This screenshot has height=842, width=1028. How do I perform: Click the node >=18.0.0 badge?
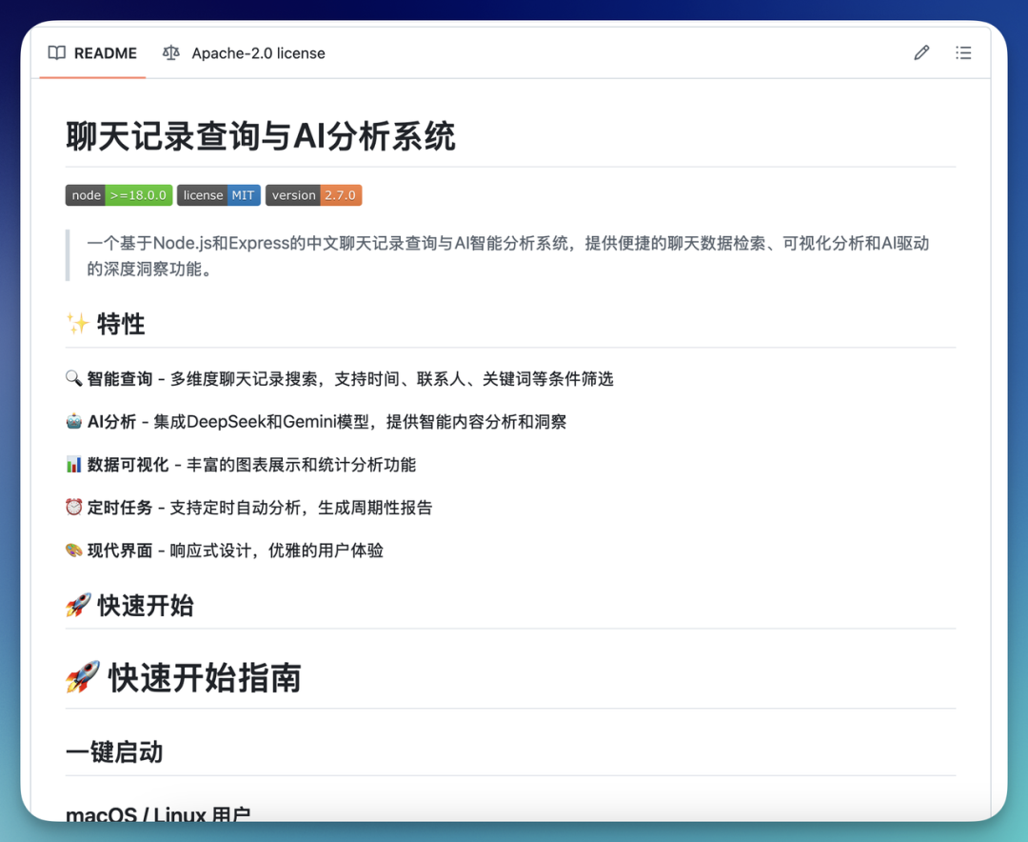(x=119, y=195)
